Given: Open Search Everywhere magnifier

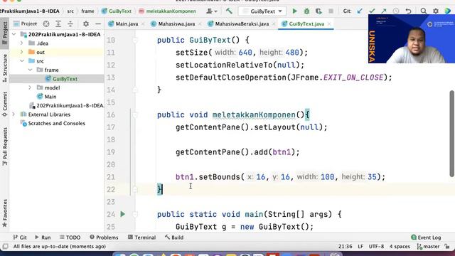Looking at the screenshot, I should click(424, 11).
